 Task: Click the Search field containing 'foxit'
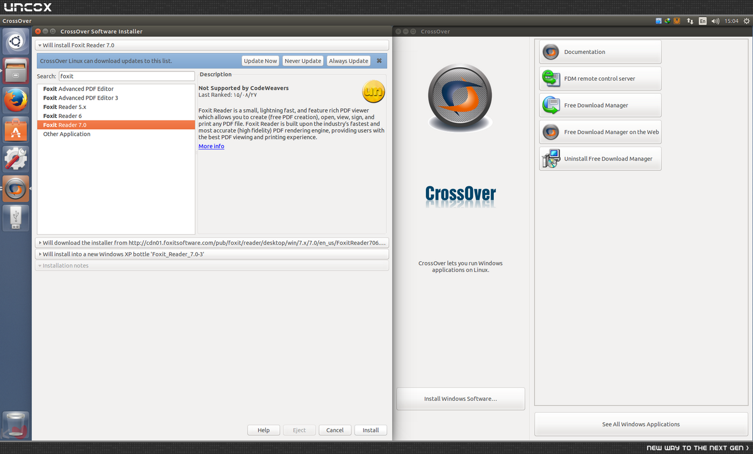pyautogui.click(x=126, y=76)
